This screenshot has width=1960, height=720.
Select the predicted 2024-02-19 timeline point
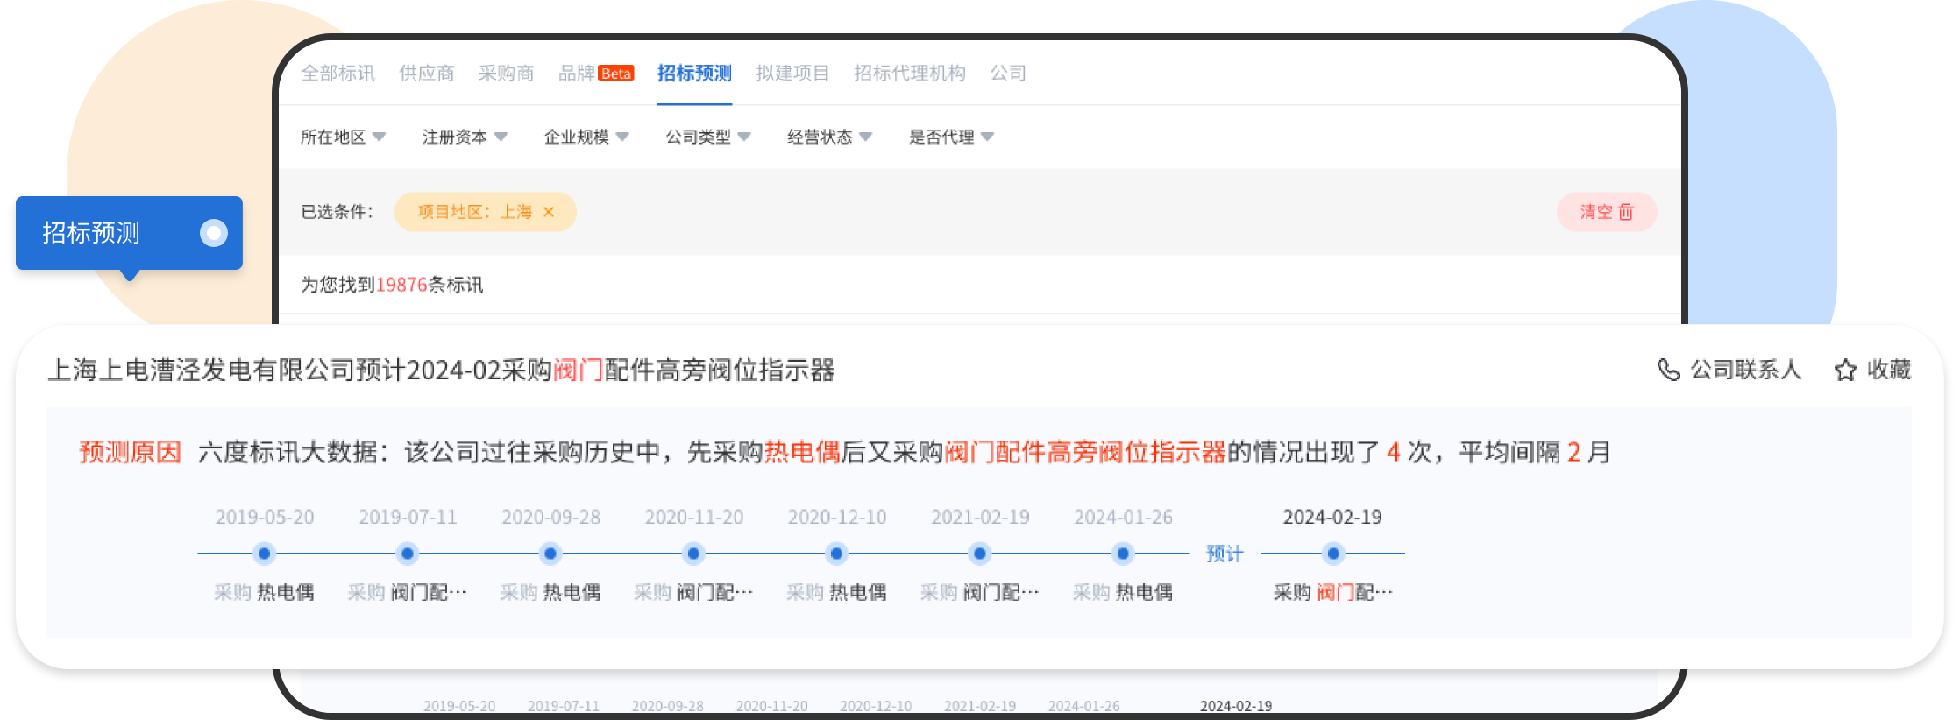(1333, 554)
